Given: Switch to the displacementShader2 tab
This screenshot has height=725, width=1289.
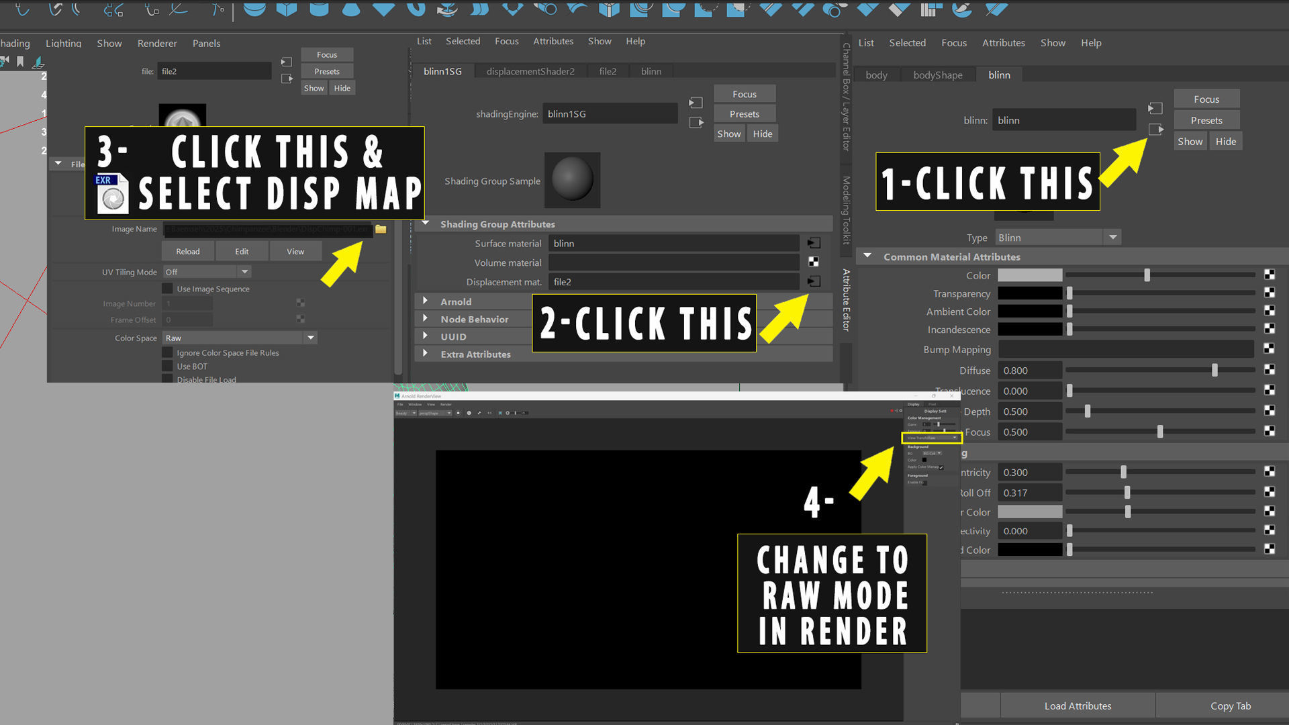Looking at the screenshot, I should 530,71.
